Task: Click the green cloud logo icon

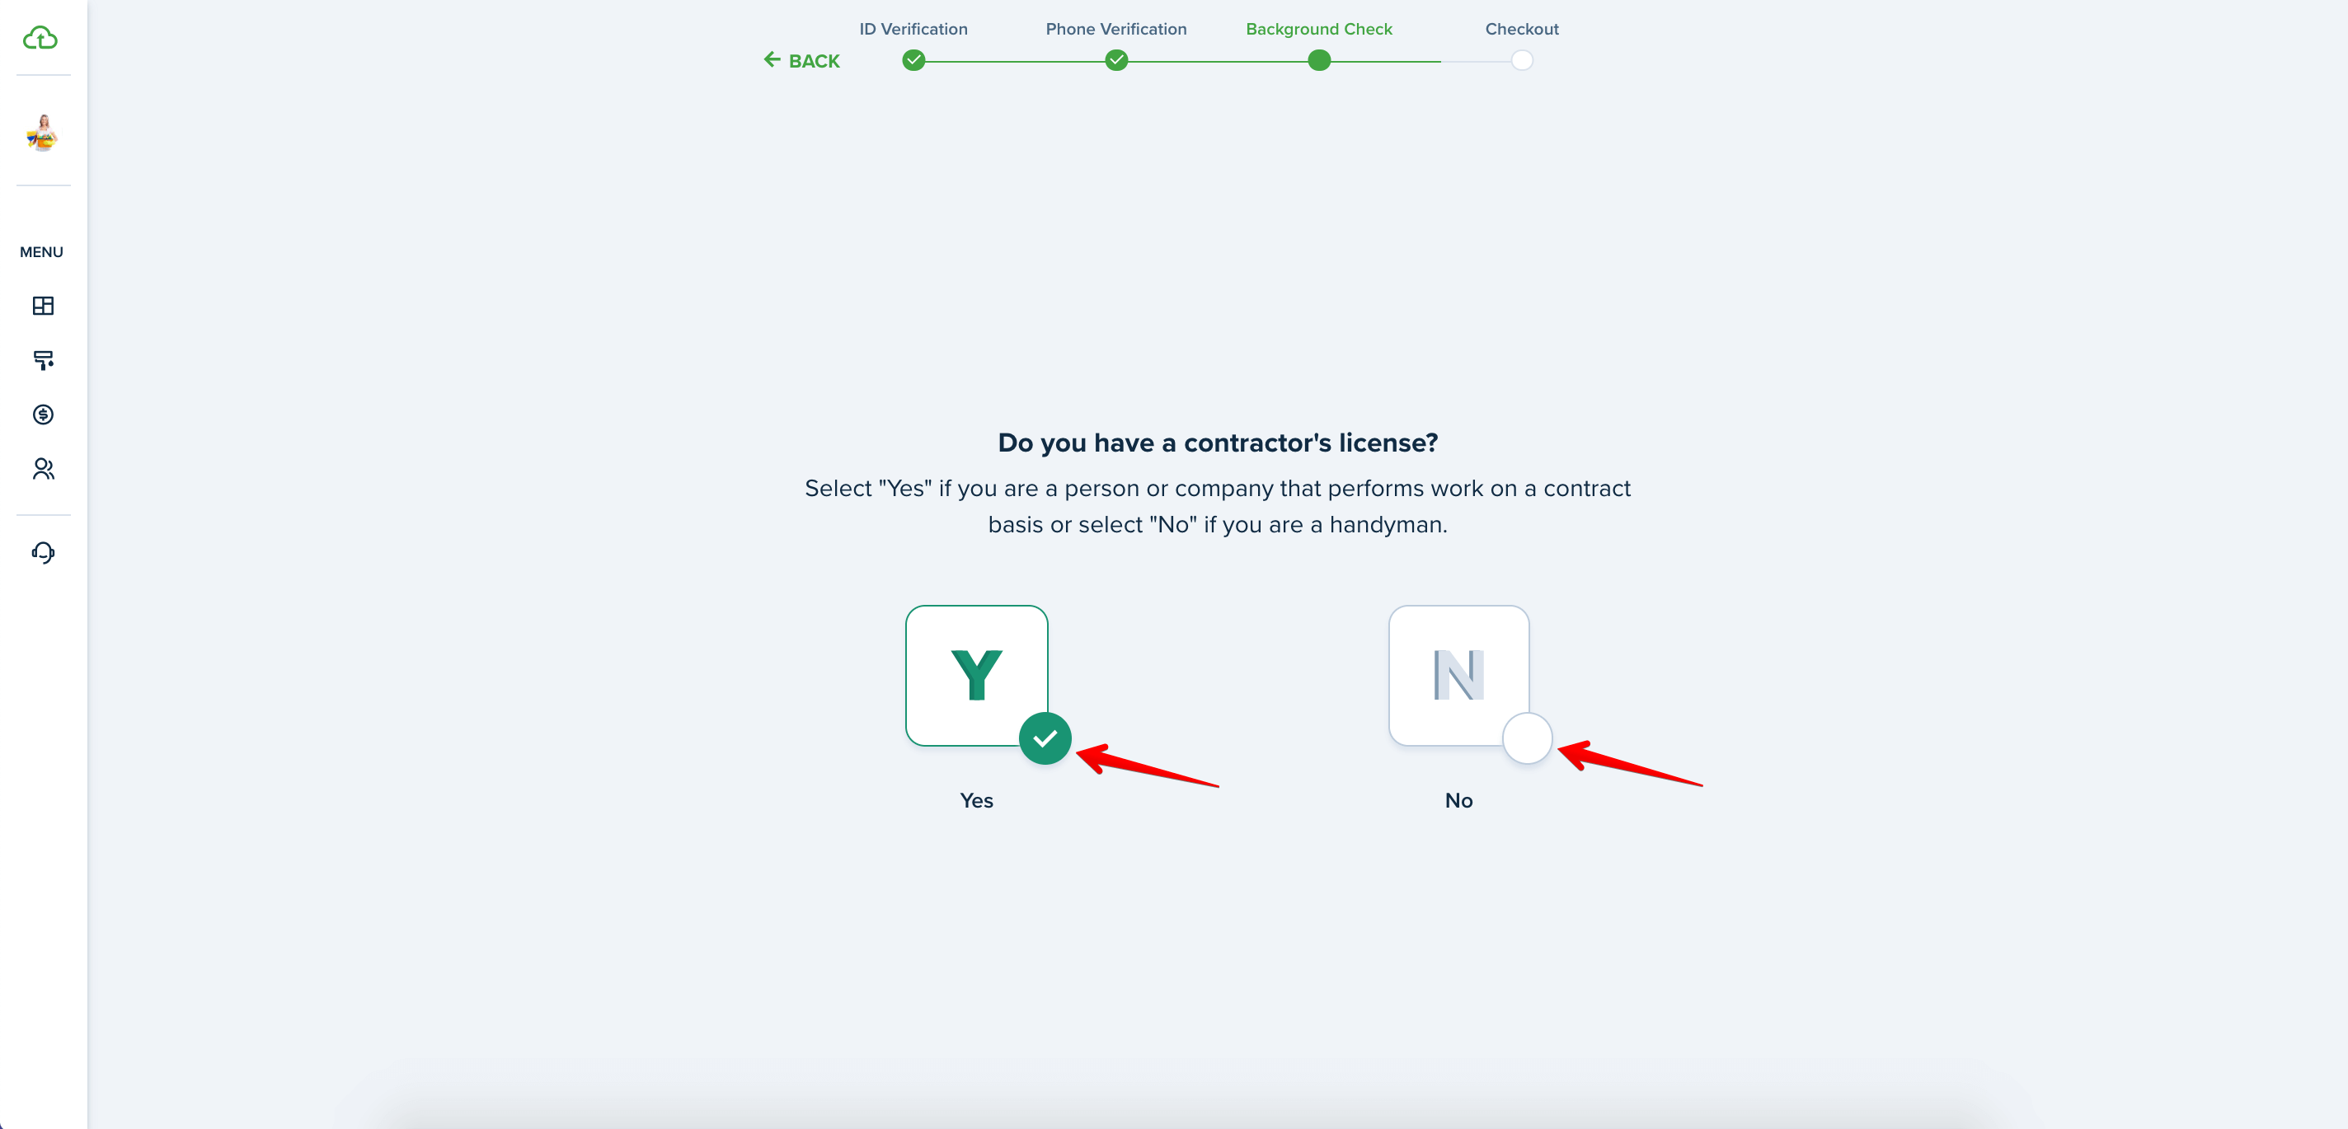Action: [40, 37]
